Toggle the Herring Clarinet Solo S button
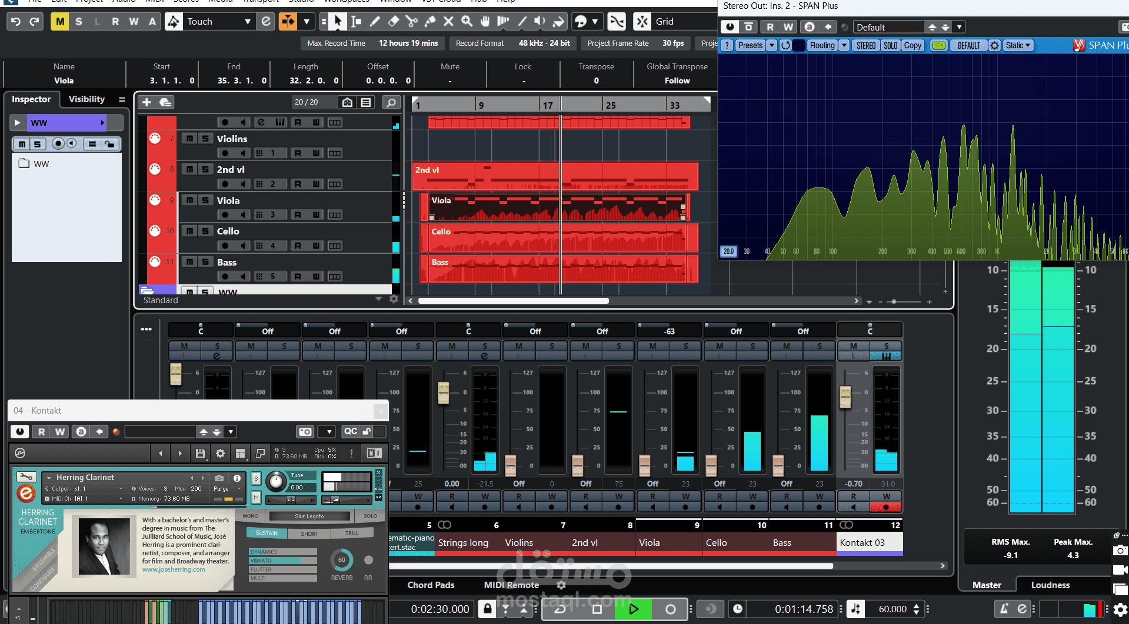The width and height of the screenshot is (1129, 624). (x=256, y=478)
